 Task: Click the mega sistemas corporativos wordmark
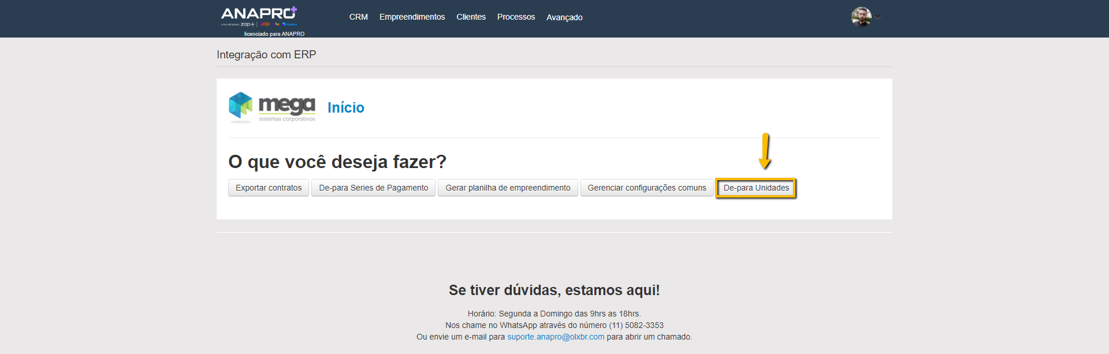coord(286,108)
